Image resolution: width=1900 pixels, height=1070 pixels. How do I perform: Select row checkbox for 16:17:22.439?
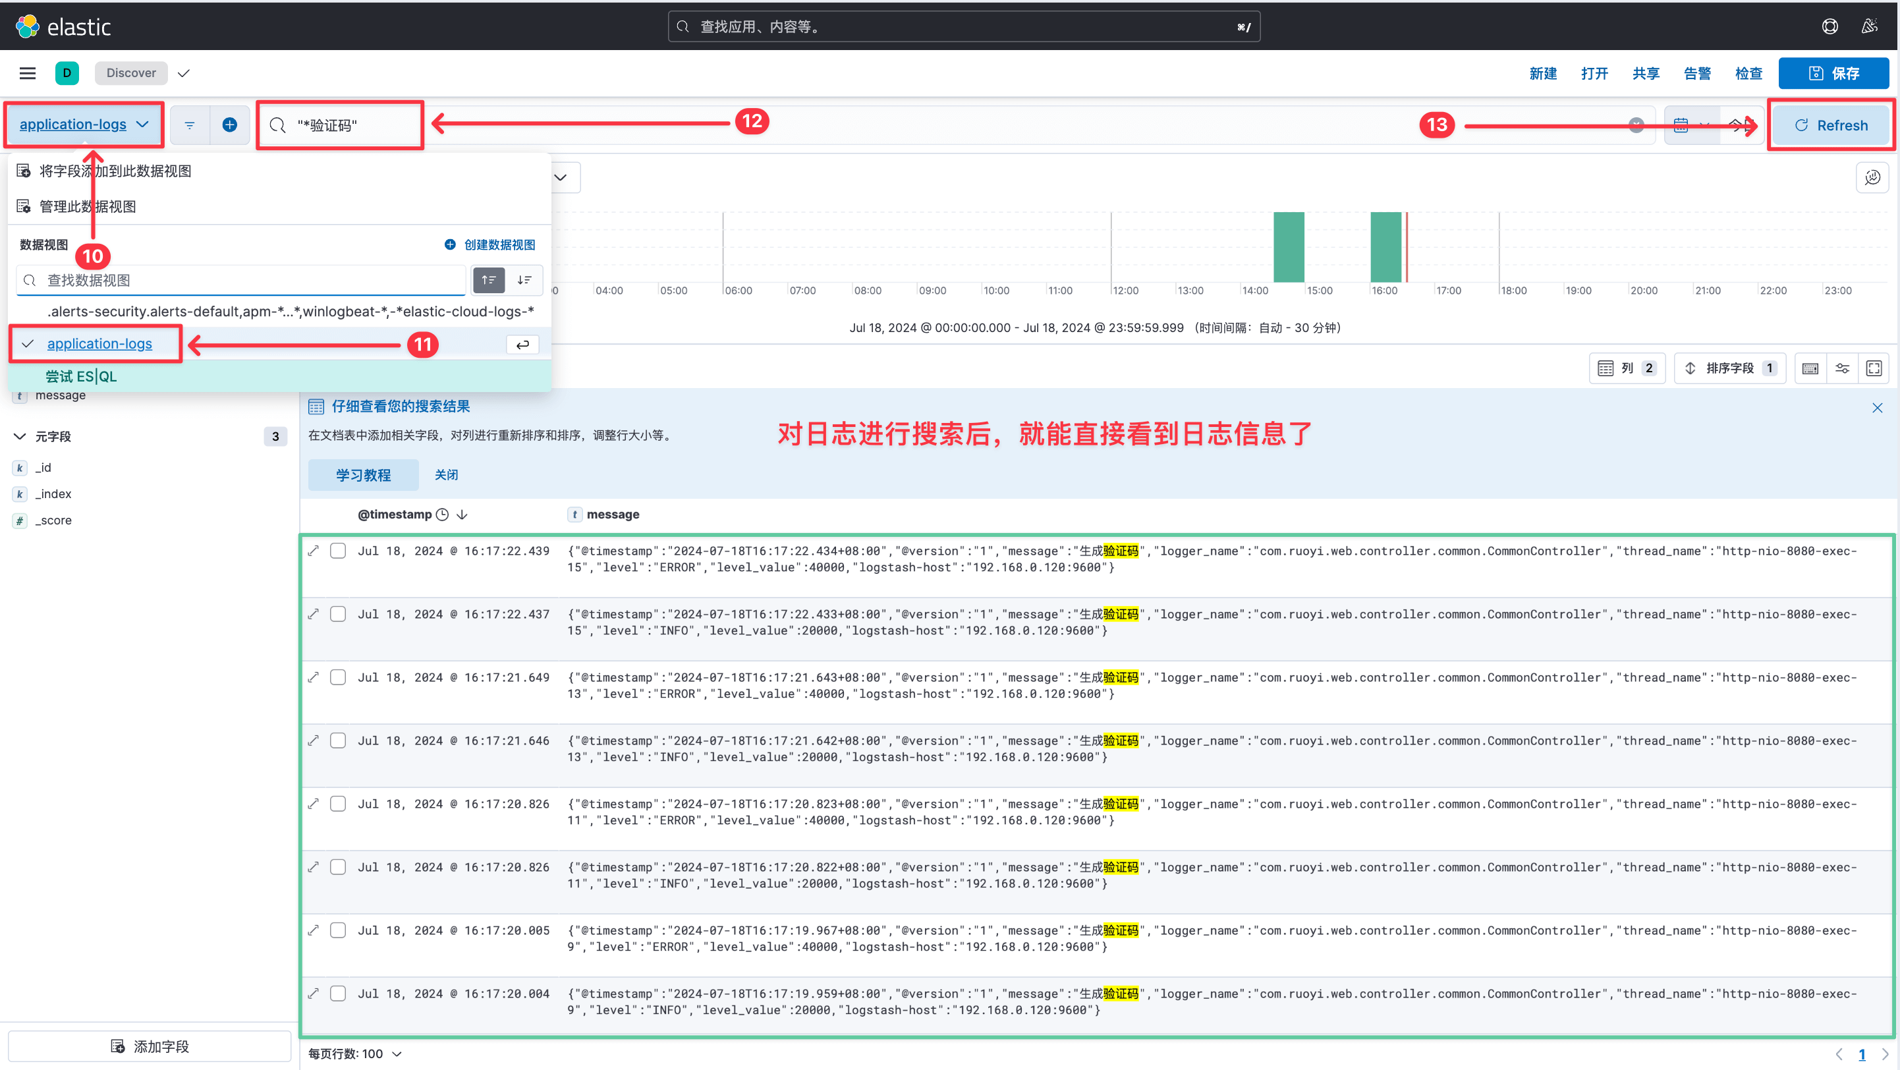pos(338,551)
